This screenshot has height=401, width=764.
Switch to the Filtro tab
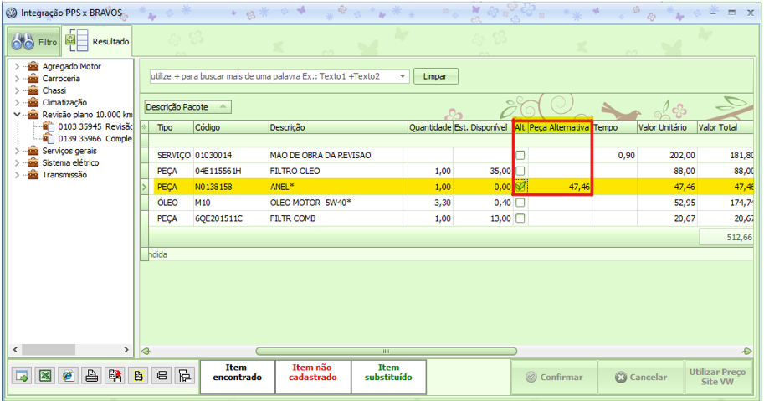point(34,41)
